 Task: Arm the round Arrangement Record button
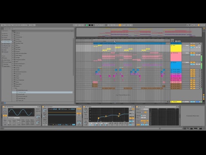click(92, 25)
